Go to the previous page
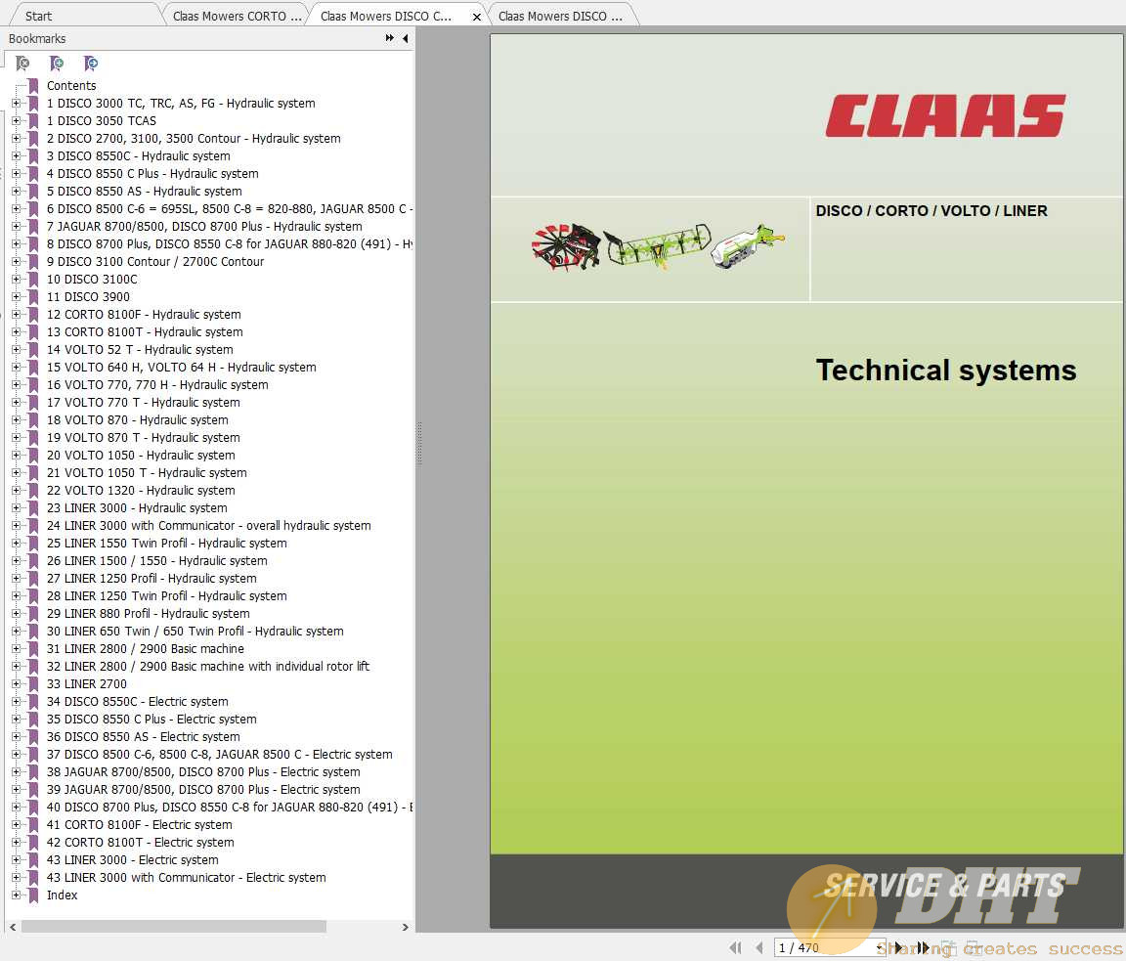The image size is (1126, 961). pos(759,948)
